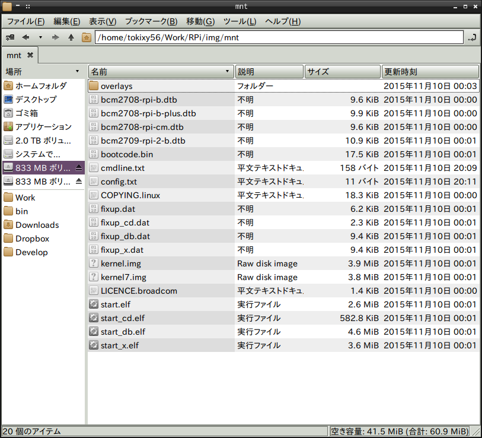Sort by 名前 column header
Screen dimensions: 482x438
161,72
